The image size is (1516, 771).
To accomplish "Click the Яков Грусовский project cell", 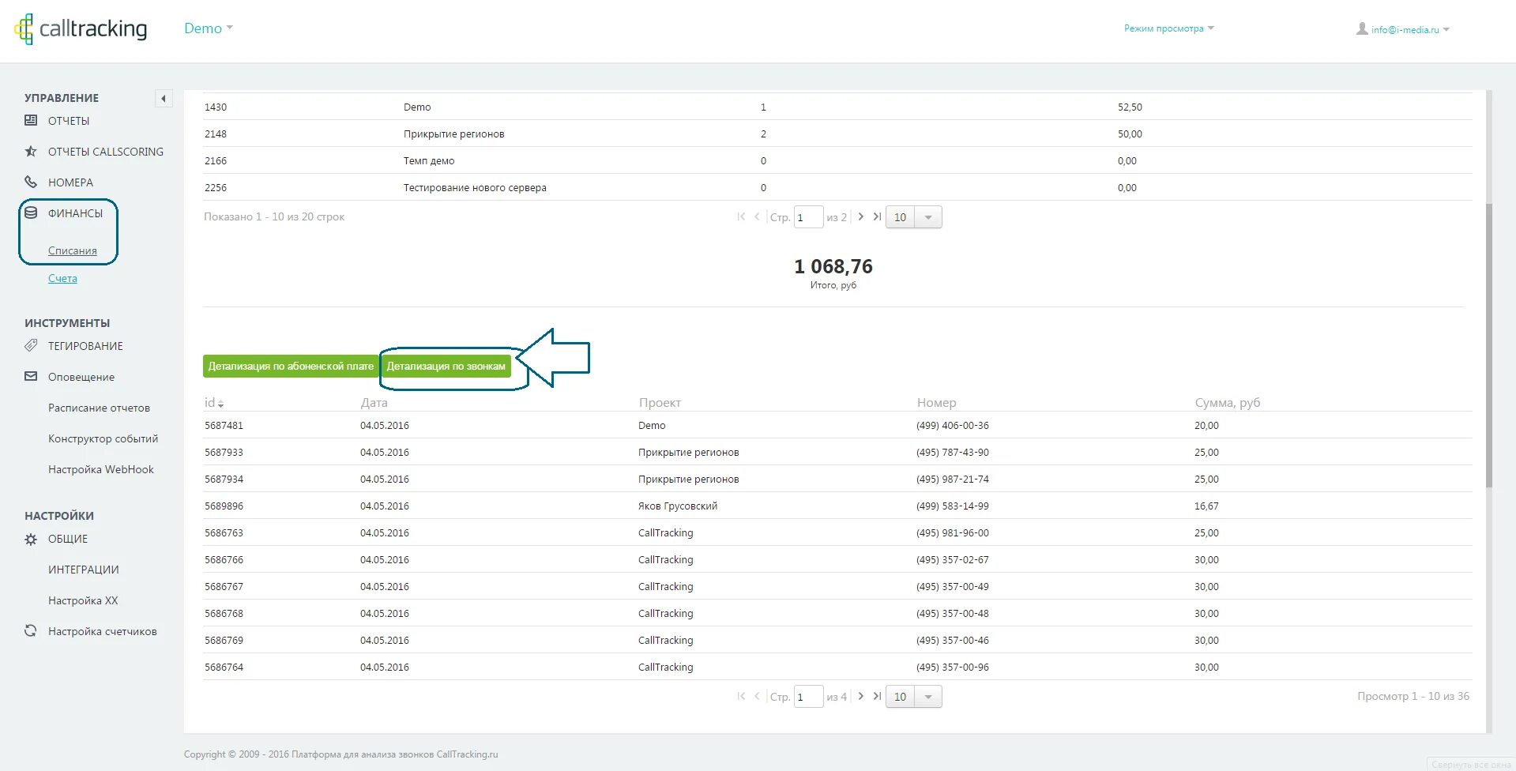I will [x=678, y=506].
